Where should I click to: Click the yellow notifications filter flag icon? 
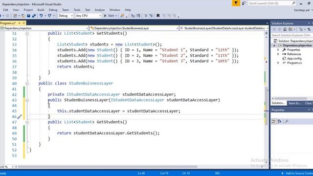pyautogui.click(x=236, y=3)
